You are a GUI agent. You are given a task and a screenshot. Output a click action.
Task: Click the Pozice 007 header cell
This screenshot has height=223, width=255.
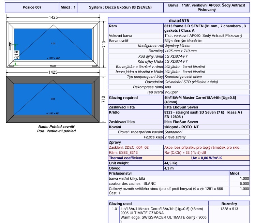click(31, 7)
